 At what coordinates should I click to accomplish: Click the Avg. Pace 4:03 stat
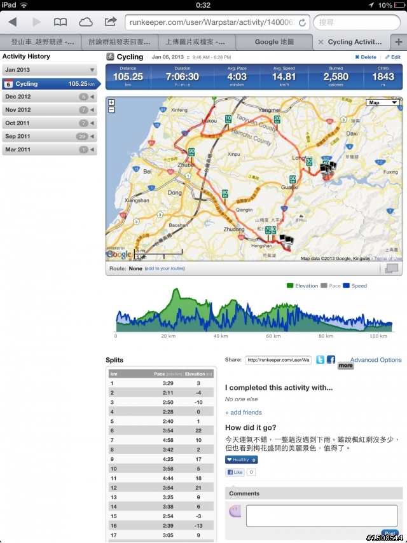point(237,76)
